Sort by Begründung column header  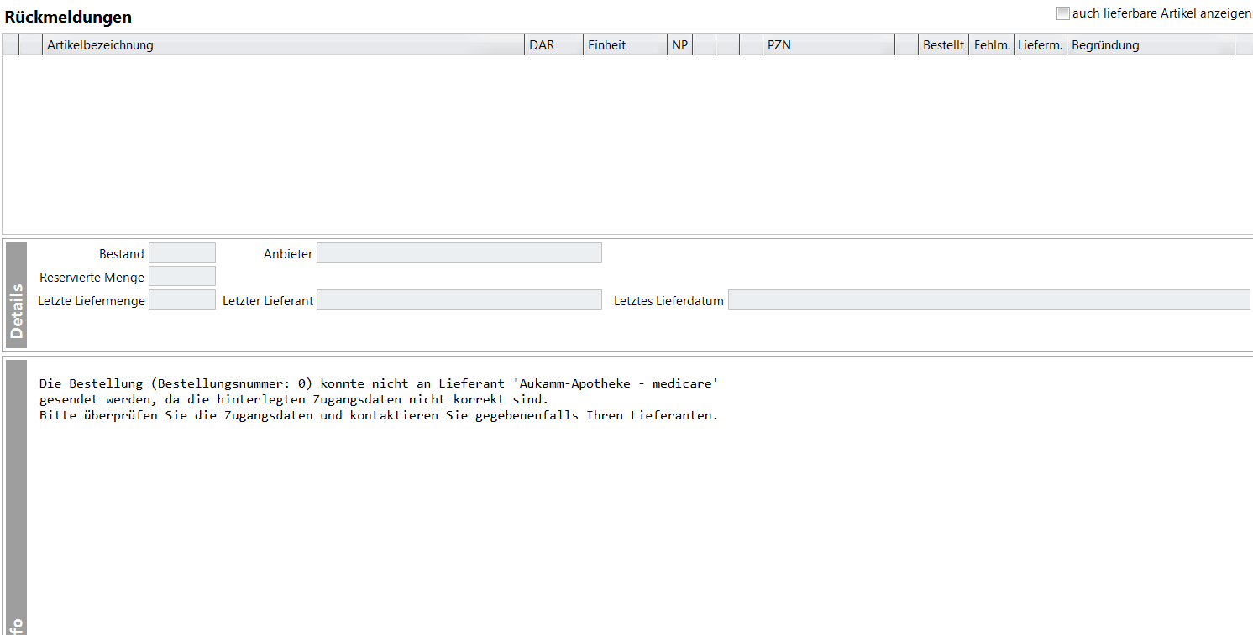(1150, 45)
